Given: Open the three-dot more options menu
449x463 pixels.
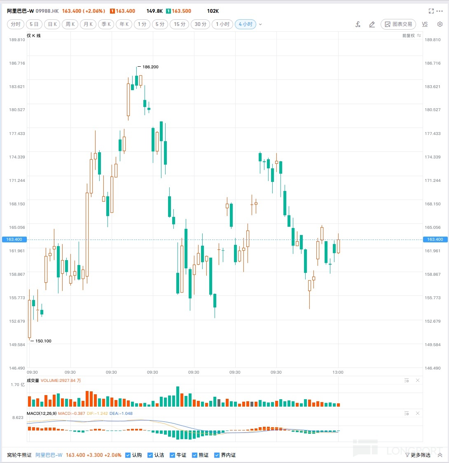Looking at the screenshot, I should pos(440,11).
